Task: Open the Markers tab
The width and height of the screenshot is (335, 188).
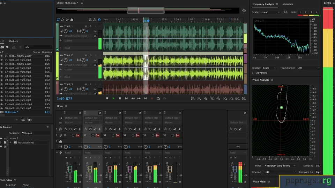Action: click(13, 41)
